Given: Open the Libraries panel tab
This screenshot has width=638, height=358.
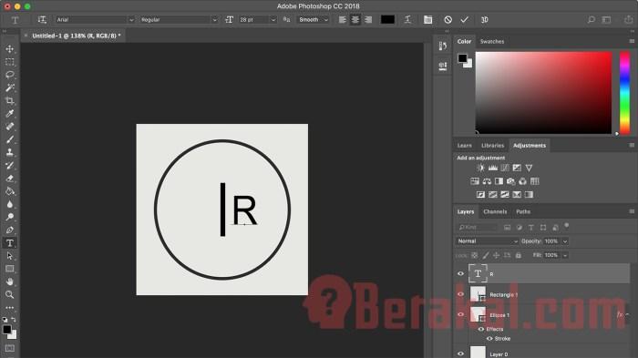Looking at the screenshot, I should [492, 146].
